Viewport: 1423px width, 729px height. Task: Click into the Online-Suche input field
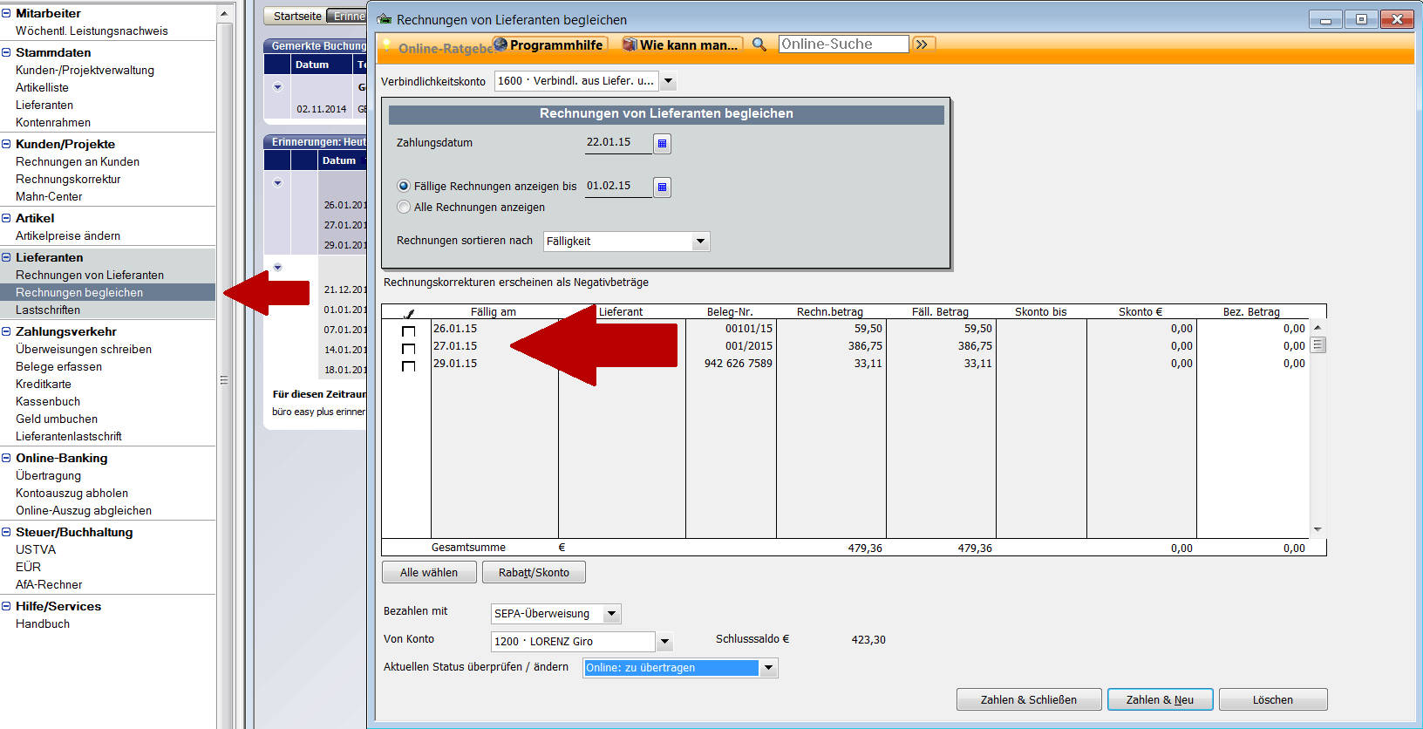tap(842, 44)
